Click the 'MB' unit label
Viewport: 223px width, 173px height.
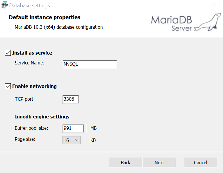(x=93, y=128)
